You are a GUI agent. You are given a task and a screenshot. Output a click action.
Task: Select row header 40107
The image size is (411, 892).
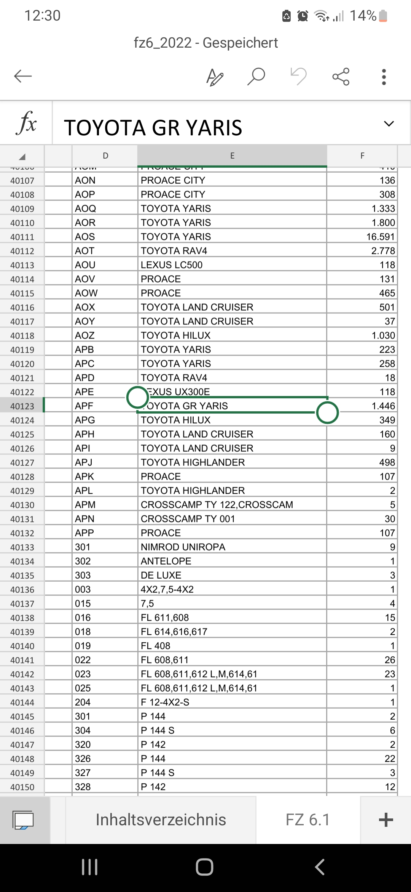22,181
